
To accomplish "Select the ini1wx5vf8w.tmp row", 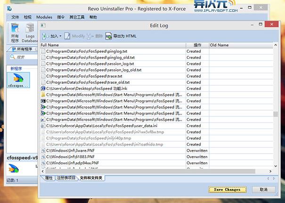I will coord(156,132).
